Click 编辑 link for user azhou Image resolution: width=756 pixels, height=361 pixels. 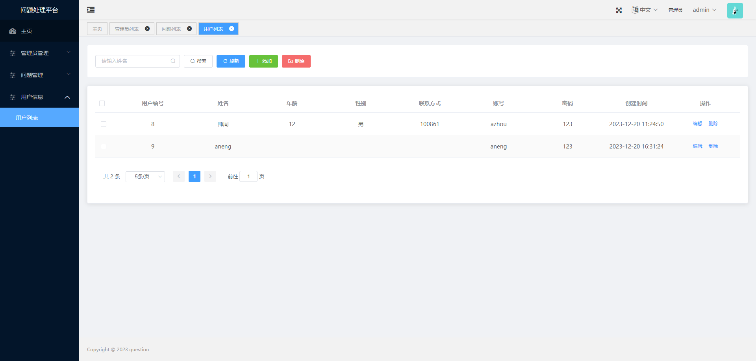tap(697, 124)
